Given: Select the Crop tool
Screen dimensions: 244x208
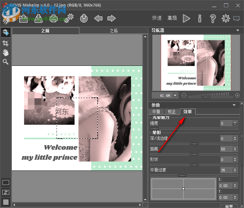Looking at the screenshot, I should [x=6, y=43].
